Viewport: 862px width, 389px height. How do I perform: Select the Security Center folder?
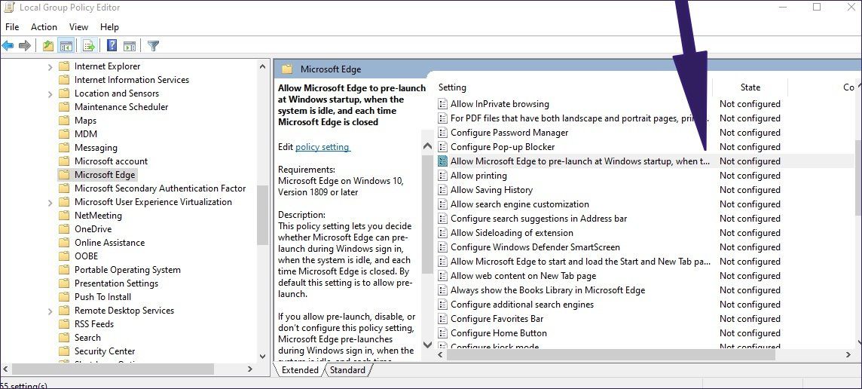click(105, 351)
